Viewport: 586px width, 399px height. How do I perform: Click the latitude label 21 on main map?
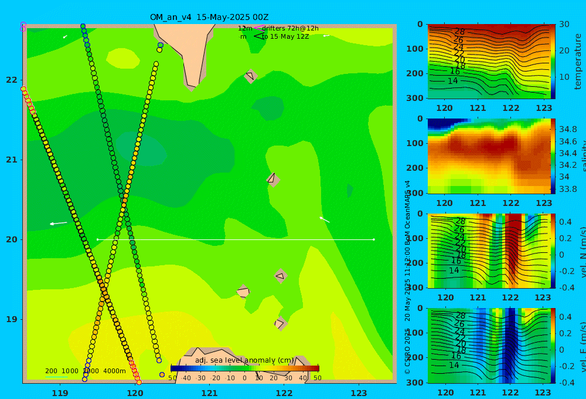(12, 160)
